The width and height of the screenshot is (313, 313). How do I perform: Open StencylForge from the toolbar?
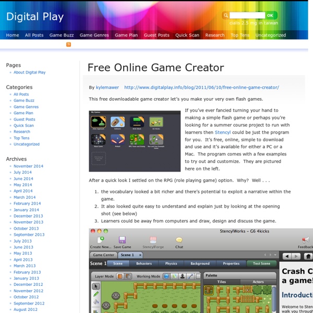(152, 239)
